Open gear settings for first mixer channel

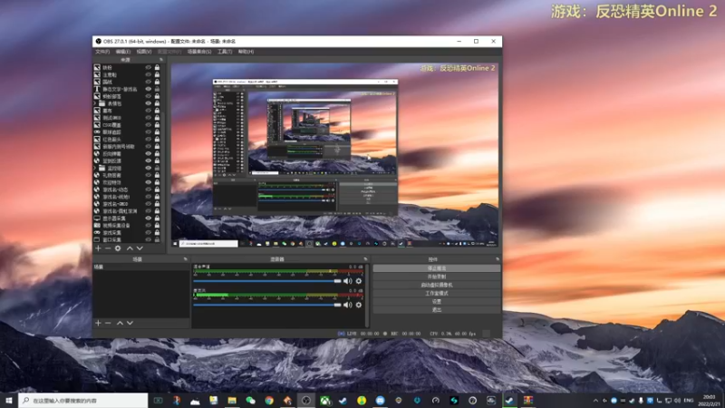pos(359,281)
